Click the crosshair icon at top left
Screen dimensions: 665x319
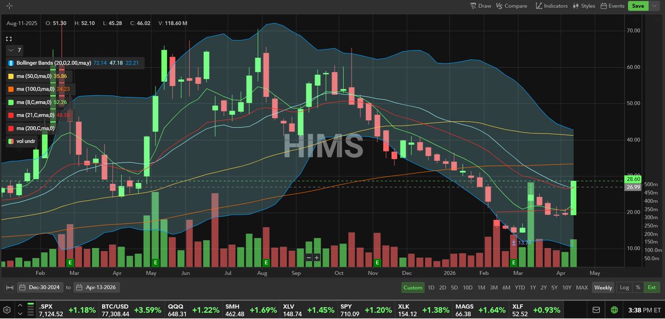9,6
